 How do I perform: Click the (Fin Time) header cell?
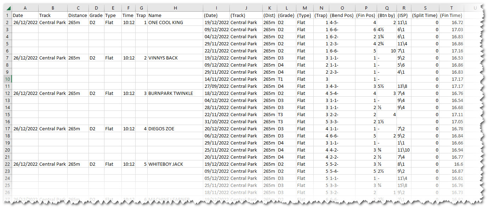point(451,16)
